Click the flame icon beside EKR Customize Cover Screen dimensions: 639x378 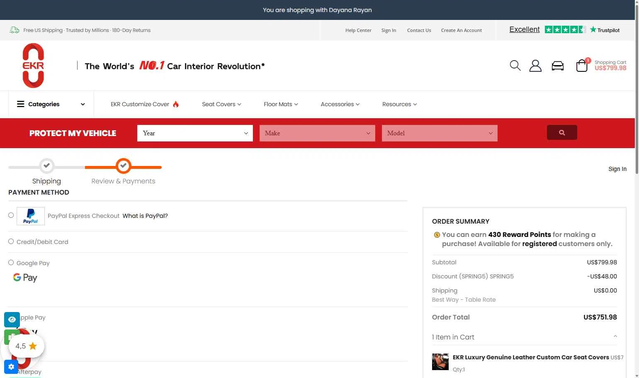click(176, 104)
